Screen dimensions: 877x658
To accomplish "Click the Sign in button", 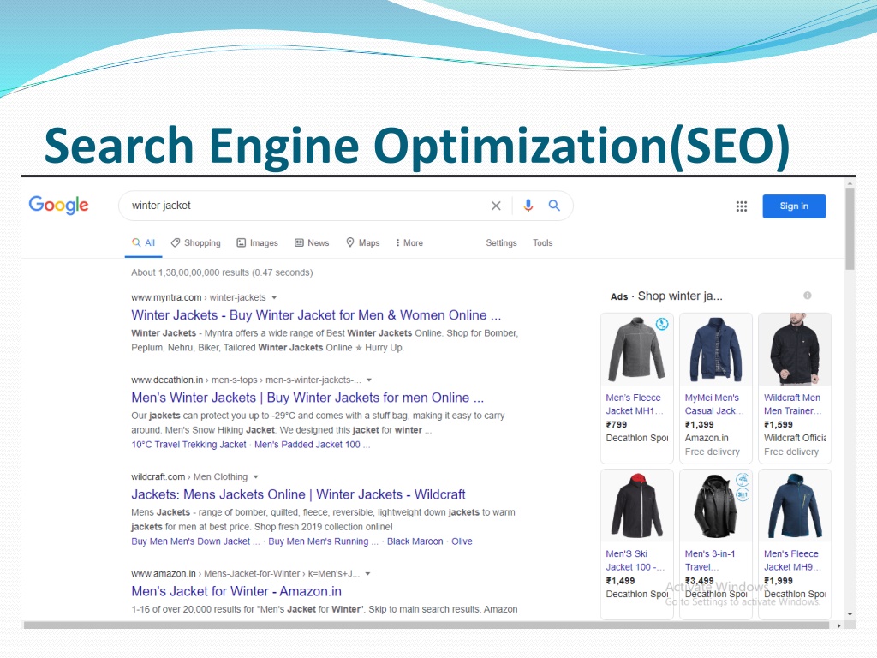I will click(x=794, y=206).
